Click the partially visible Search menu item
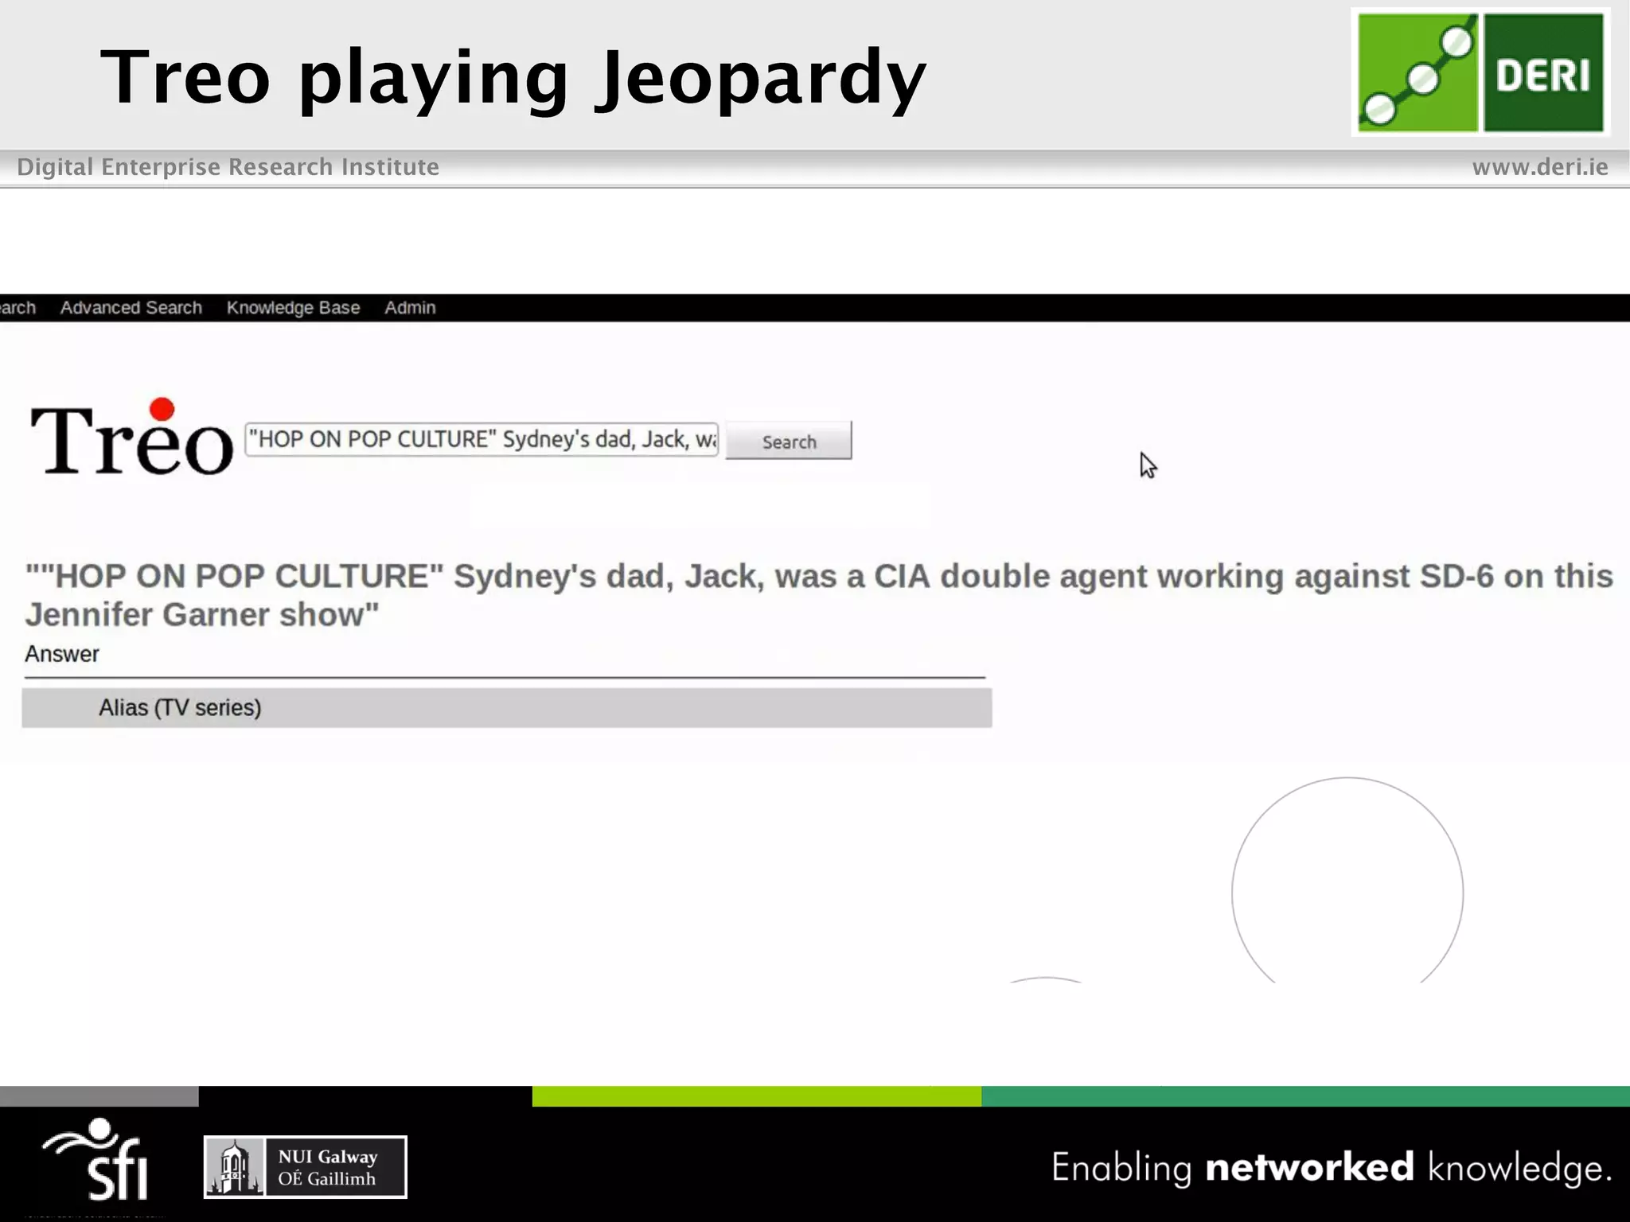This screenshot has width=1630, height=1222. click(17, 308)
